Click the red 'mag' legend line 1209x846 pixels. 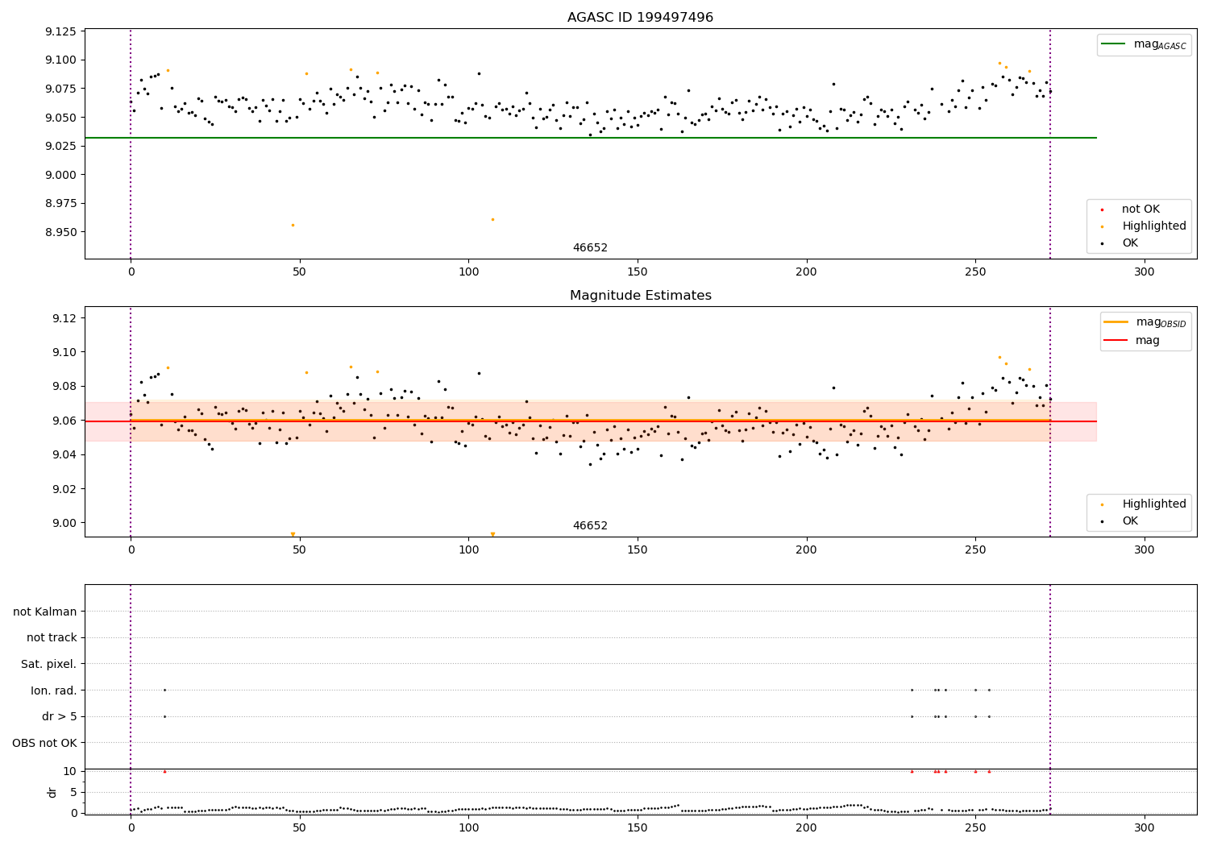tap(1116, 340)
